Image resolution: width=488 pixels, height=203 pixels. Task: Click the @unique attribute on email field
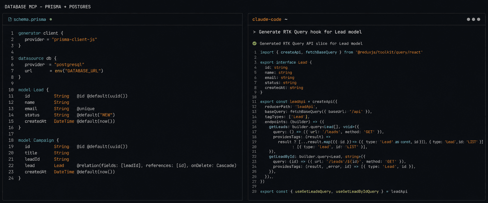(x=86, y=109)
